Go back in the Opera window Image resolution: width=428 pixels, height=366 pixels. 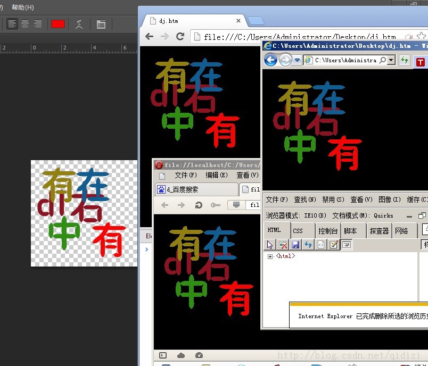click(164, 205)
